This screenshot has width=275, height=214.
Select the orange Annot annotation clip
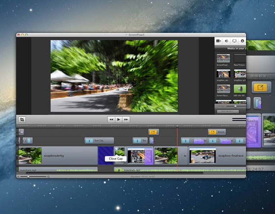pos(217,132)
